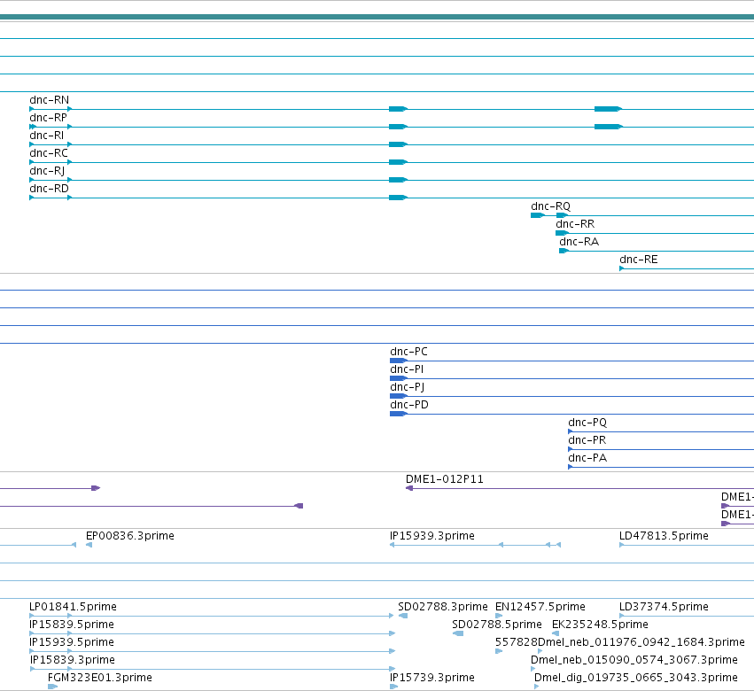Click the dnc-PR protein label
The height and width of the screenshot is (691, 754).
click(587, 440)
